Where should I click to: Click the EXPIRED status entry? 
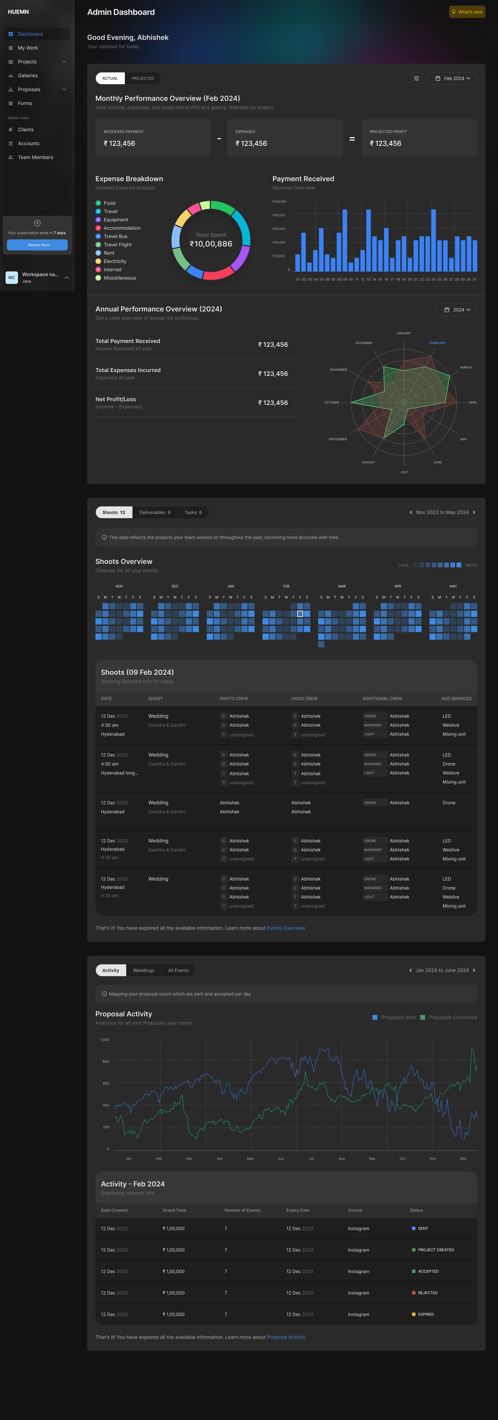(423, 1314)
